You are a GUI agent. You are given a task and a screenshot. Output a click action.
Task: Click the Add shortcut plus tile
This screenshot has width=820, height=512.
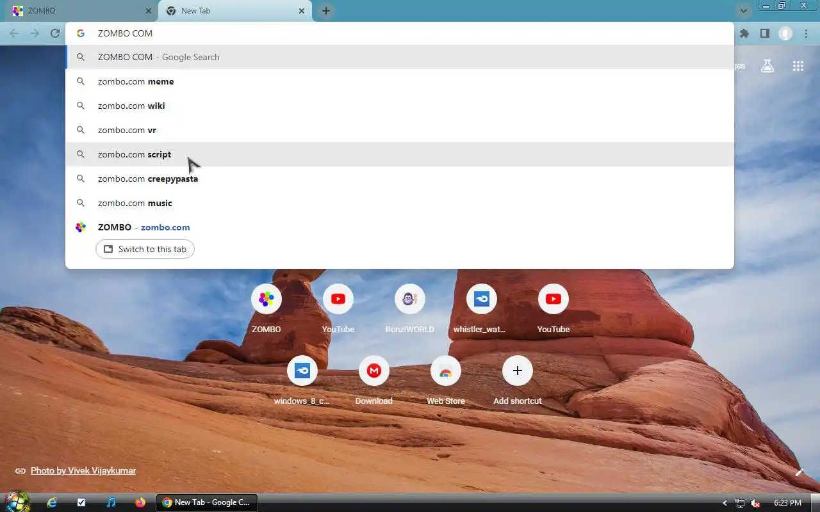coord(518,381)
